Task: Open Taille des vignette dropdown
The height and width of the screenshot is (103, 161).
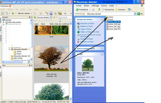Action: tap(31, 13)
